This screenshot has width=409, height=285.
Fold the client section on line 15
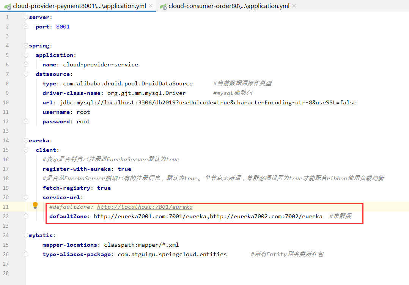(x=26, y=150)
